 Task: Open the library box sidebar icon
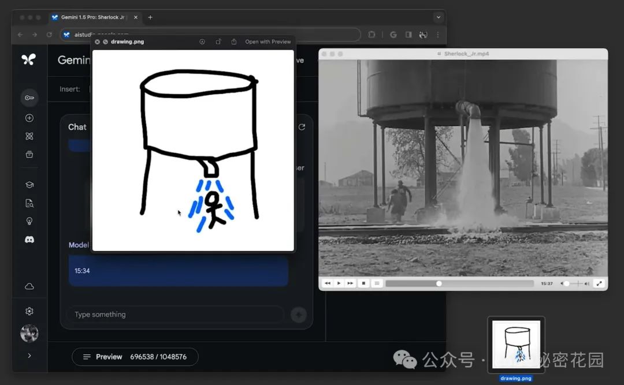click(29, 154)
